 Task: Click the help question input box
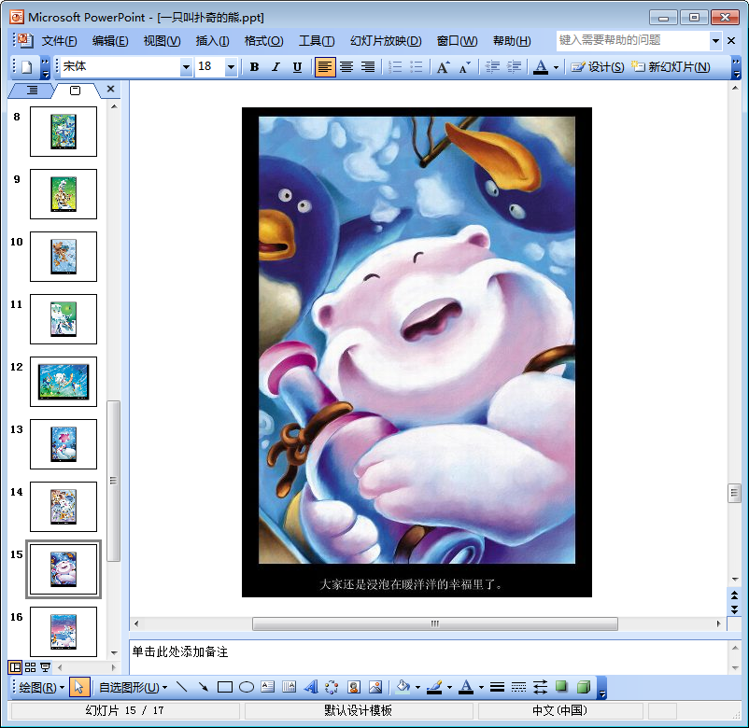(x=633, y=40)
